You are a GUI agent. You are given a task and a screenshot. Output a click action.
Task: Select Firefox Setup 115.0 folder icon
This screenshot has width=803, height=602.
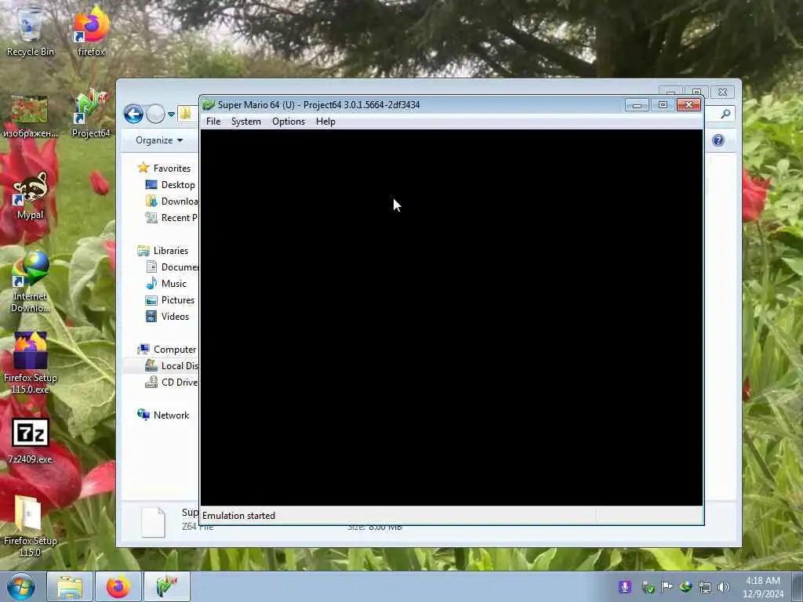coord(31,526)
